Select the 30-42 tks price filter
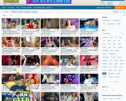The height and width of the screenshot is (101, 126). click(x=118, y=98)
